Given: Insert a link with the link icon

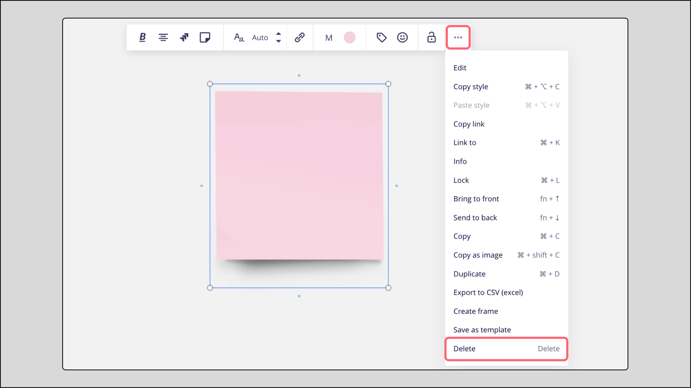Looking at the screenshot, I should point(300,38).
